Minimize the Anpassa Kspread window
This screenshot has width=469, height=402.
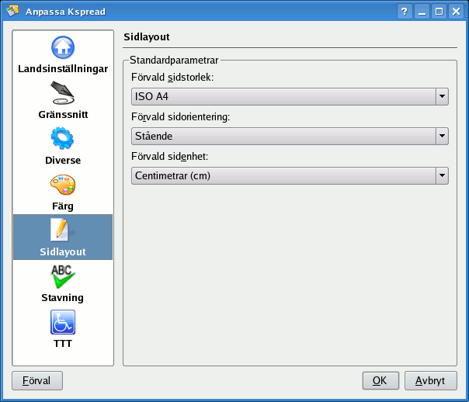[x=423, y=12]
